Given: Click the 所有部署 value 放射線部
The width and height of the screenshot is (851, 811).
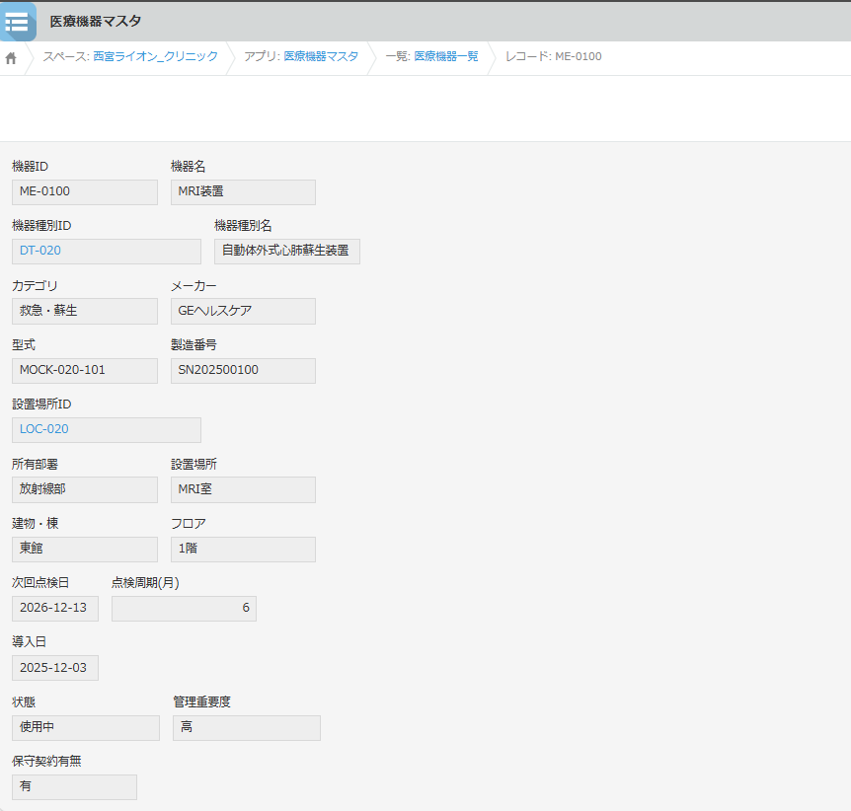Looking at the screenshot, I should click(x=85, y=489).
